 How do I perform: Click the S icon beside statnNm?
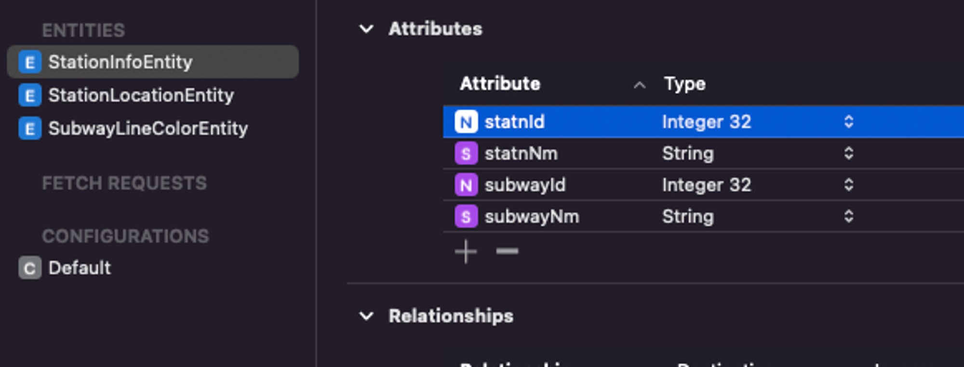pyautogui.click(x=466, y=153)
